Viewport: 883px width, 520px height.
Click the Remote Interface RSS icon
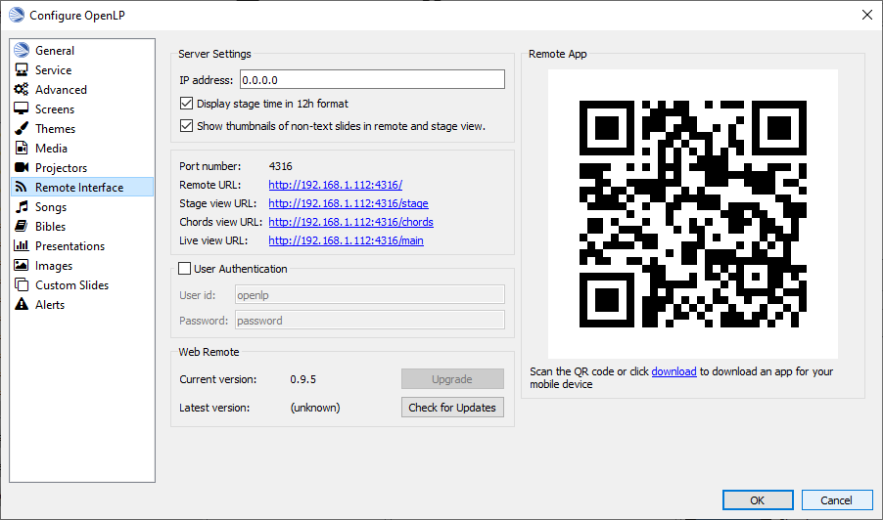[22, 188]
